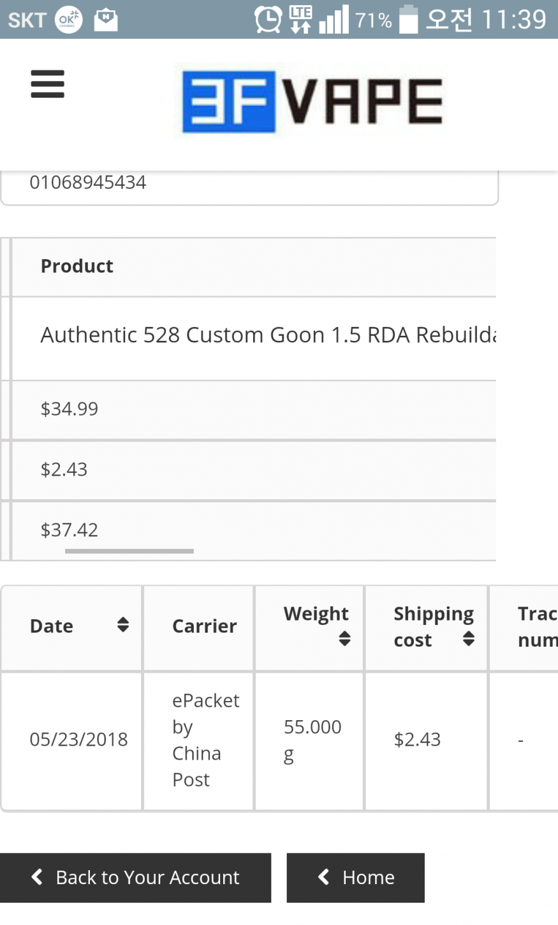Tap the OK Cashbag notification icon
Viewport: 558px width, 925px height.
68,20
